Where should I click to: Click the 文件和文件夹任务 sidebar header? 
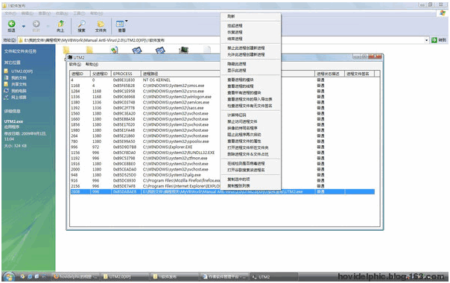pyautogui.click(x=20, y=51)
